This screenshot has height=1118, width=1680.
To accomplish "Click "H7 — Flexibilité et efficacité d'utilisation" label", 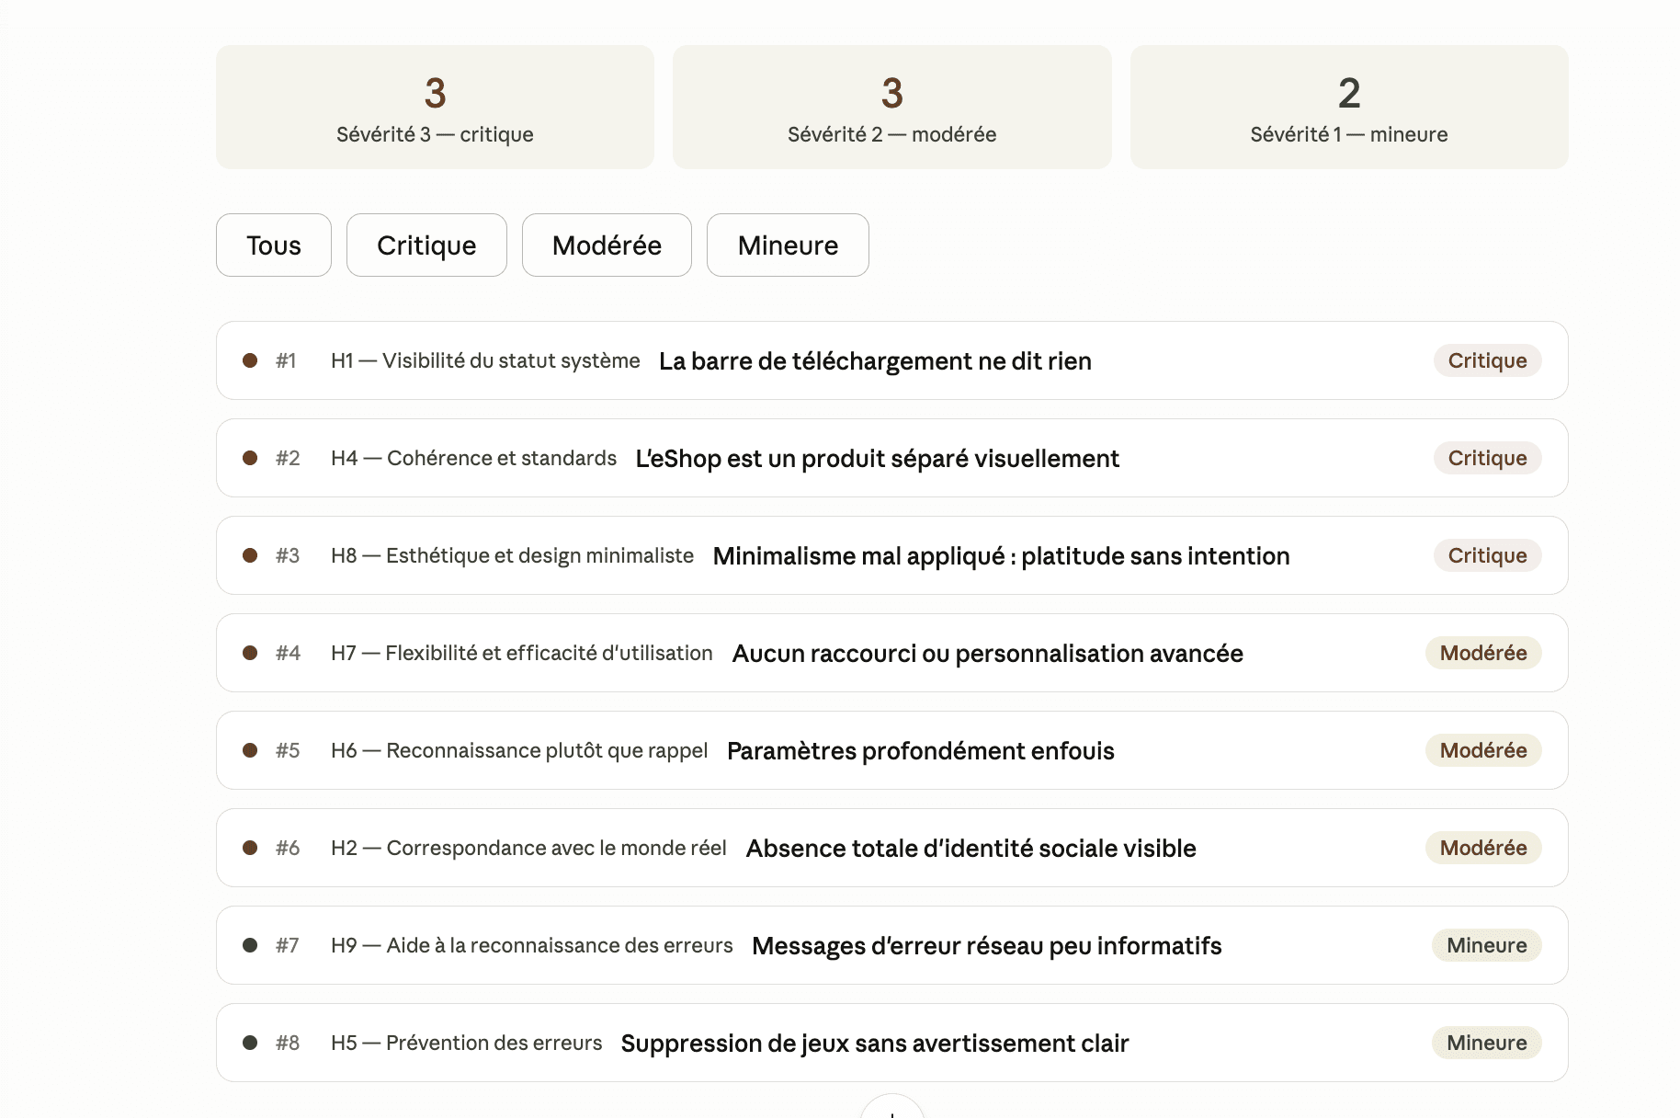I will 522,653.
